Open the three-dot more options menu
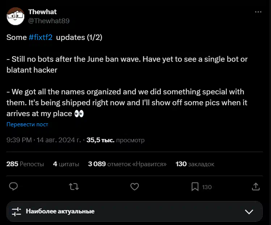This screenshot has height=225, width=271. click(258, 12)
